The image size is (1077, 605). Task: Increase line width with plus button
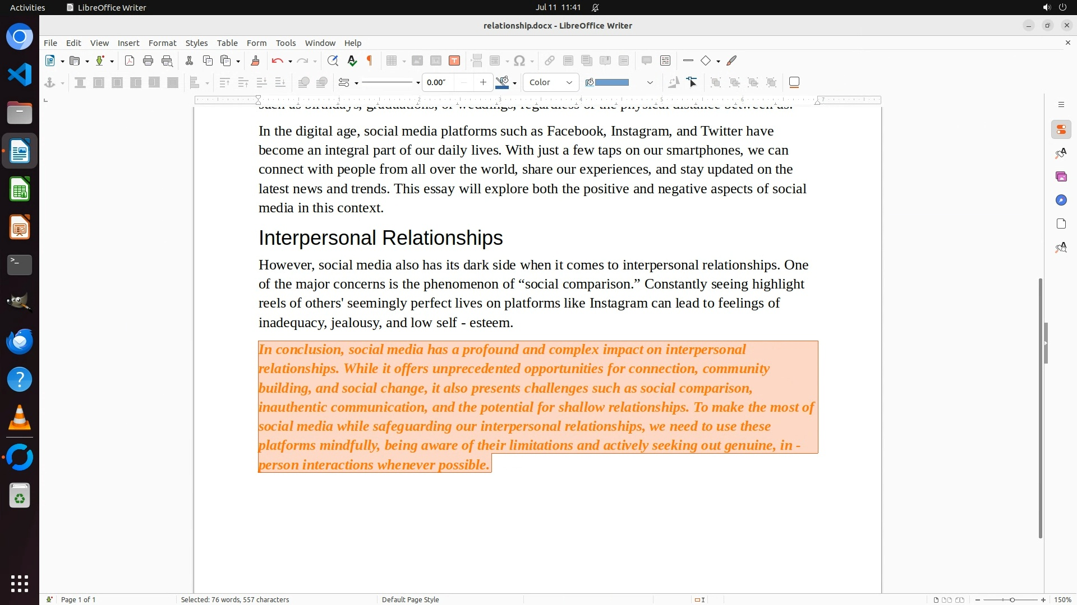(483, 82)
